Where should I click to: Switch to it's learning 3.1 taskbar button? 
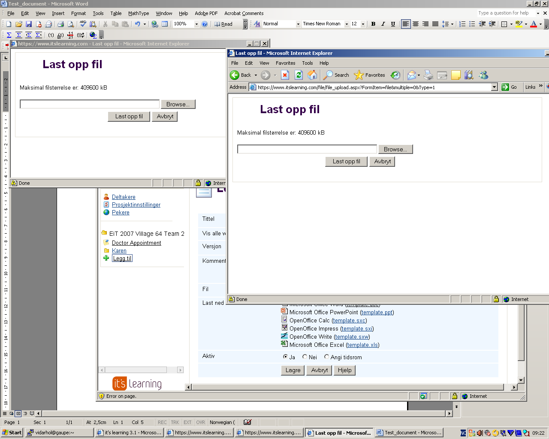click(130, 433)
